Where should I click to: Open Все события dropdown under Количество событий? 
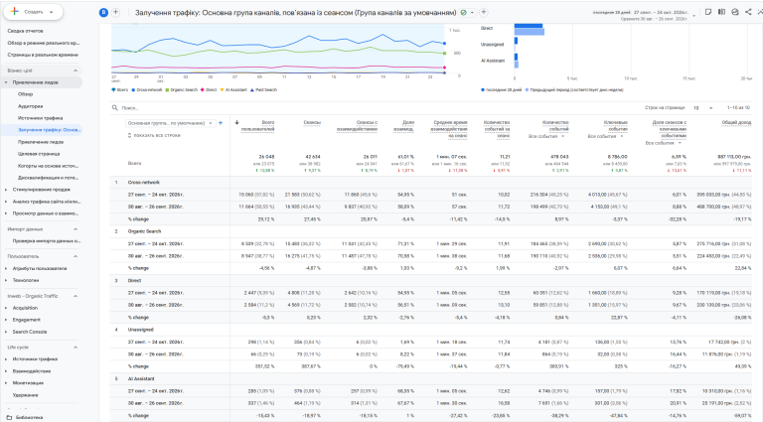tap(546, 137)
